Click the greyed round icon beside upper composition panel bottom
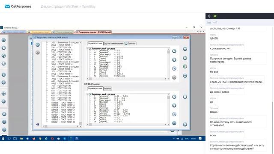Image resolution: width=274 pixels, height=154 pixels. click(174, 77)
